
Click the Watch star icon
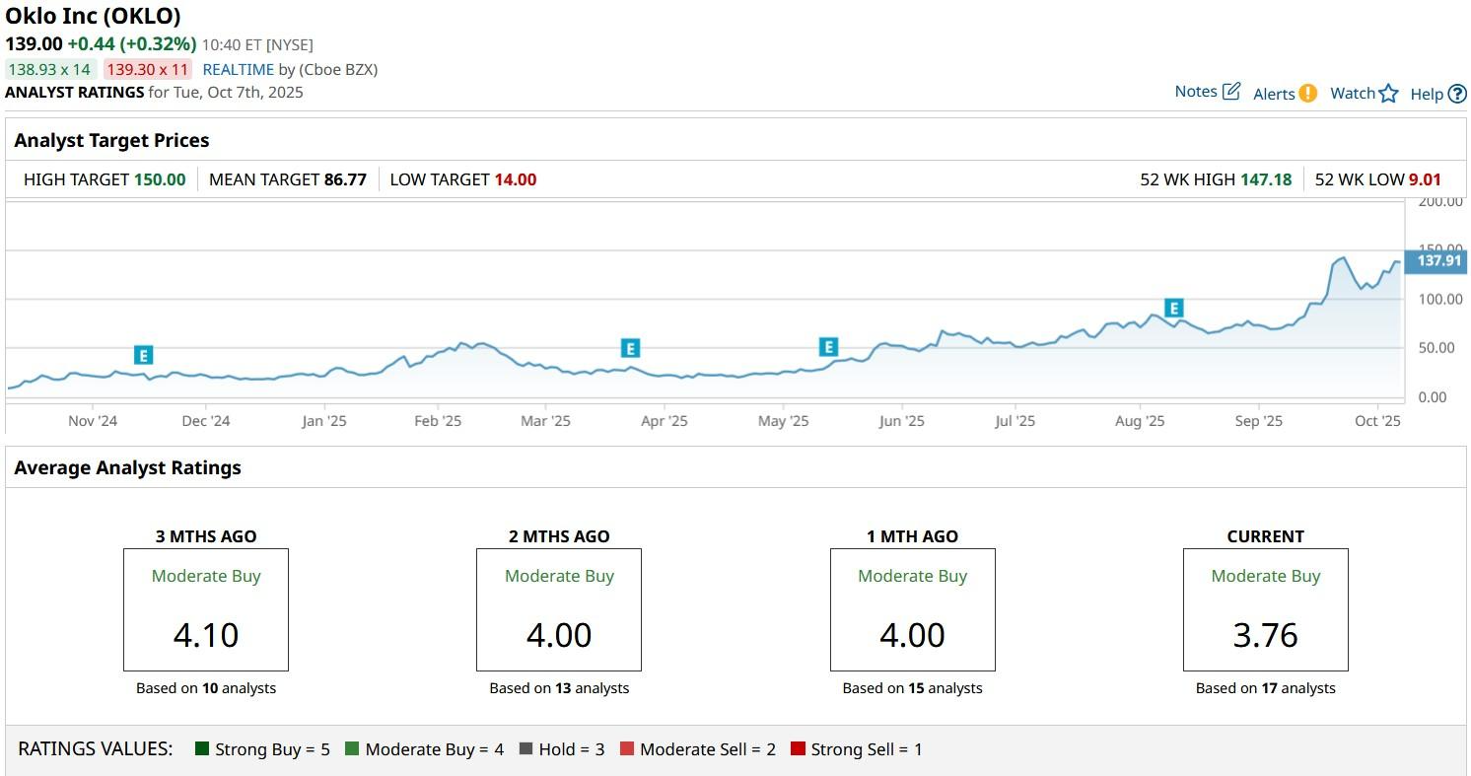coord(1388,94)
